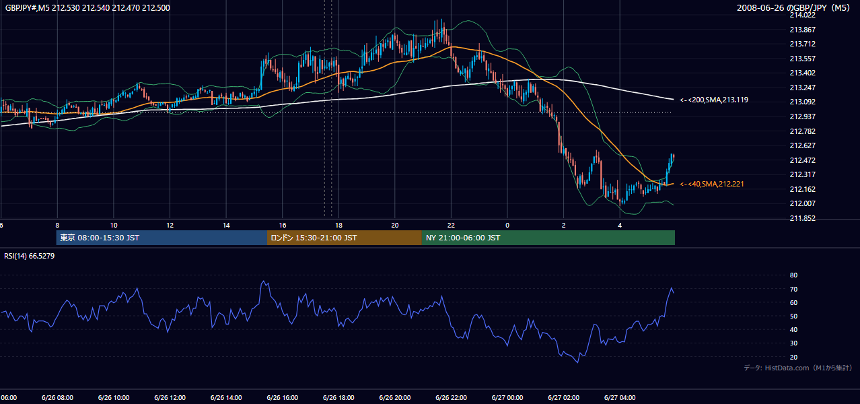Click the 6/27 04:00 timeline label
This screenshot has width=860, height=404.
620,397
